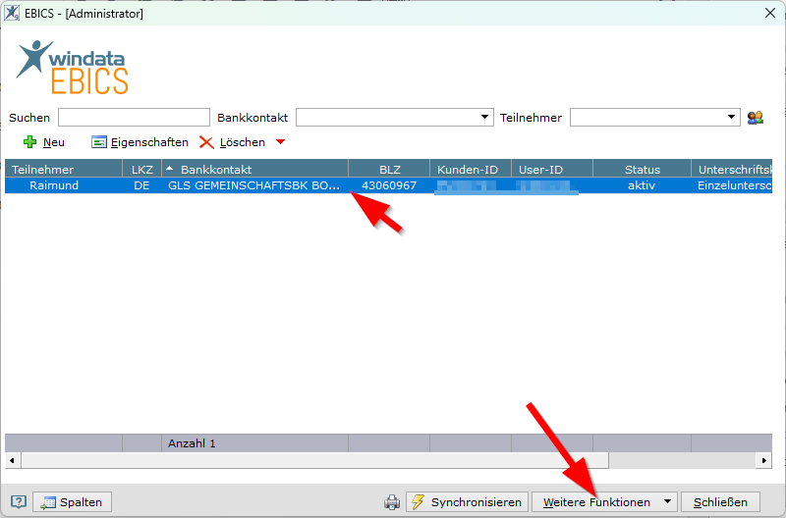Click the users icon beside Teilnehmer filter
The width and height of the screenshot is (786, 518).
click(x=755, y=118)
